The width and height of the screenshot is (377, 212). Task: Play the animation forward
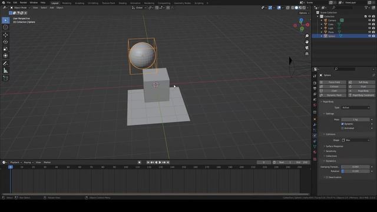coord(160,163)
